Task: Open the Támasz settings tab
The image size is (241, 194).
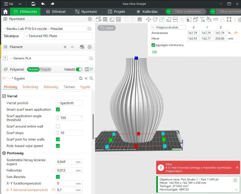Action: pos(69,87)
